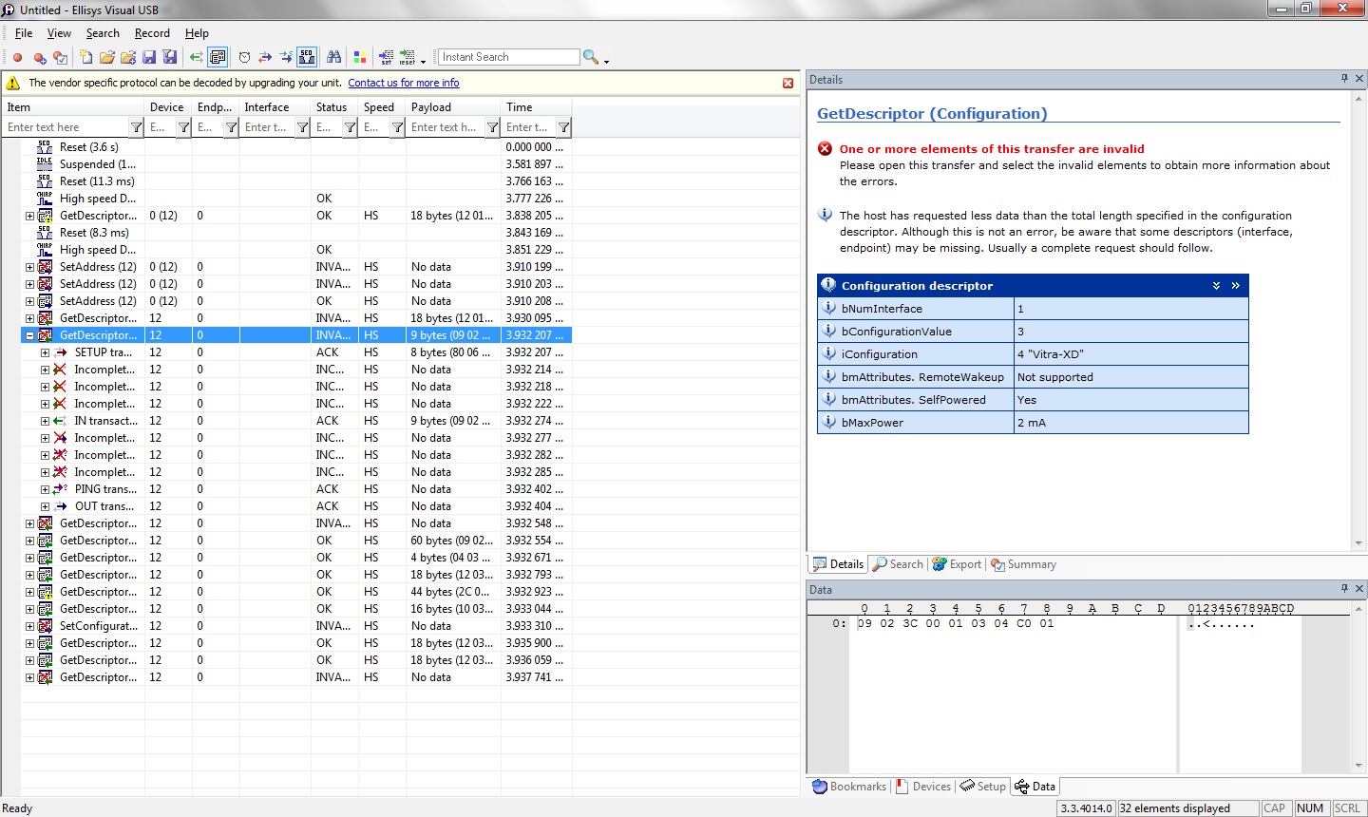1368x817 pixels.
Task: Switch to the Export tab
Action: (x=957, y=564)
